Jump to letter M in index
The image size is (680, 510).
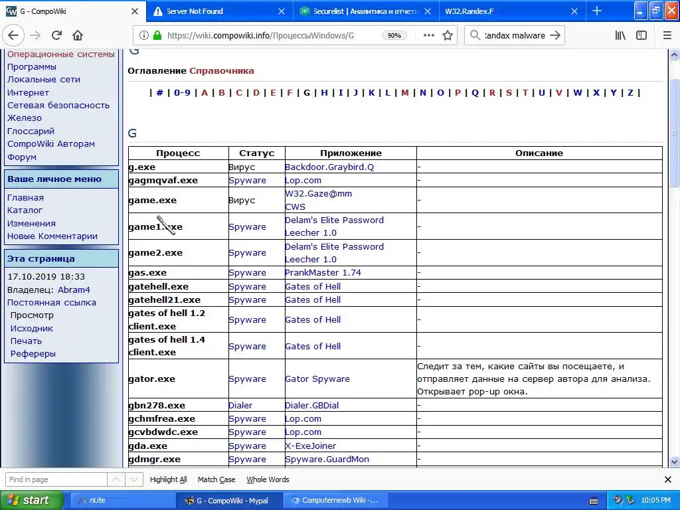click(405, 92)
